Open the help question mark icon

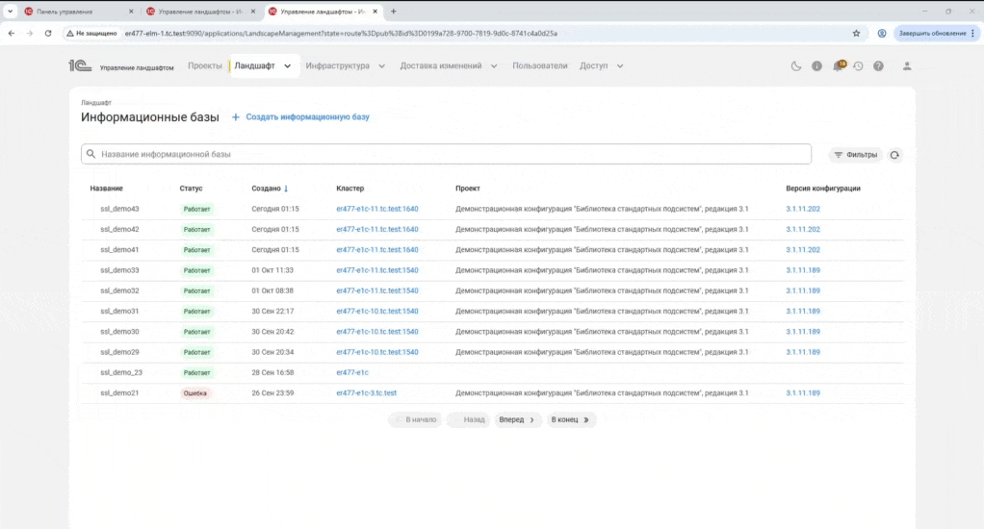[x=878, y=65]
